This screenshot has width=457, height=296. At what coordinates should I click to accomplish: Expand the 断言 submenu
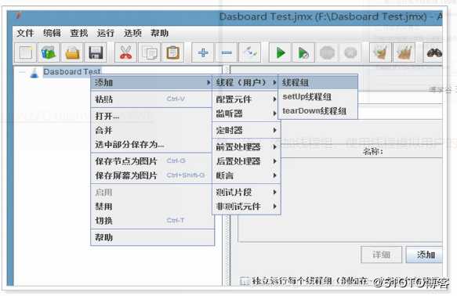[246, 175]
